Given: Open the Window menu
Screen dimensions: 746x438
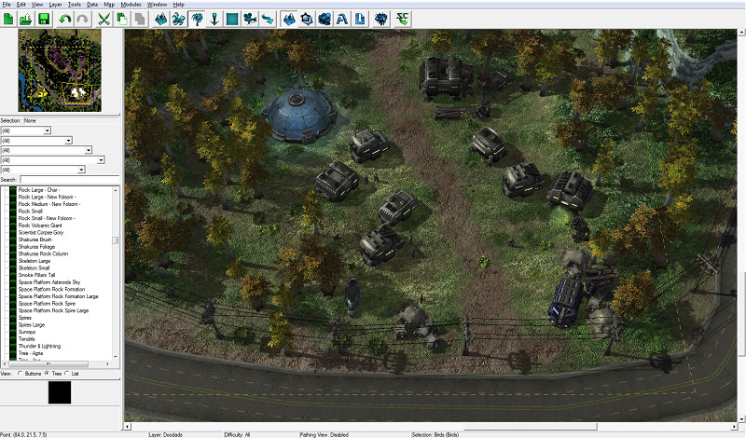Looking at the screenshot, I should [x=157, y=5].
